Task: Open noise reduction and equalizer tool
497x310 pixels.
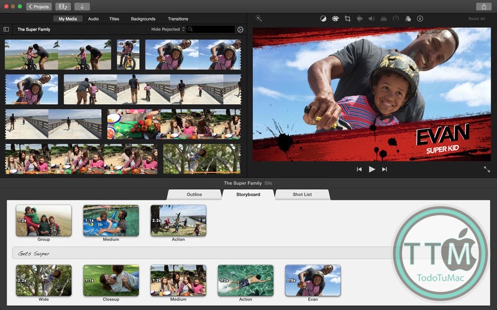Action: pyautogui.click(x=383, y=19)
